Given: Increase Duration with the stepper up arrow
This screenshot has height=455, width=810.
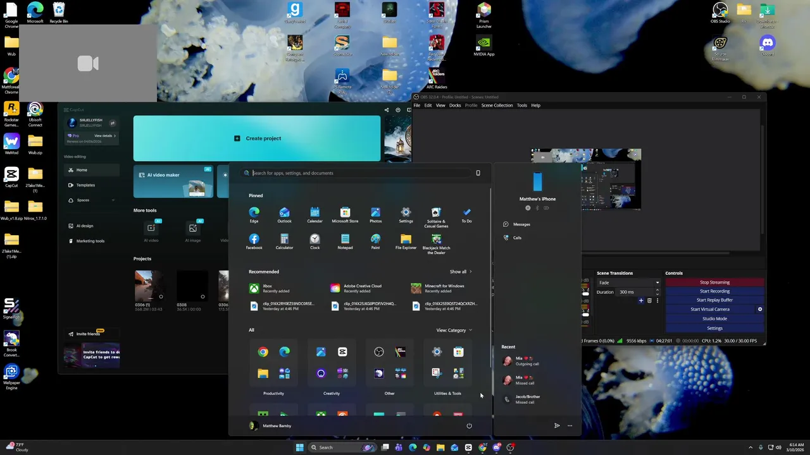Looking at the screenshot, I should [x=657, y=290].
